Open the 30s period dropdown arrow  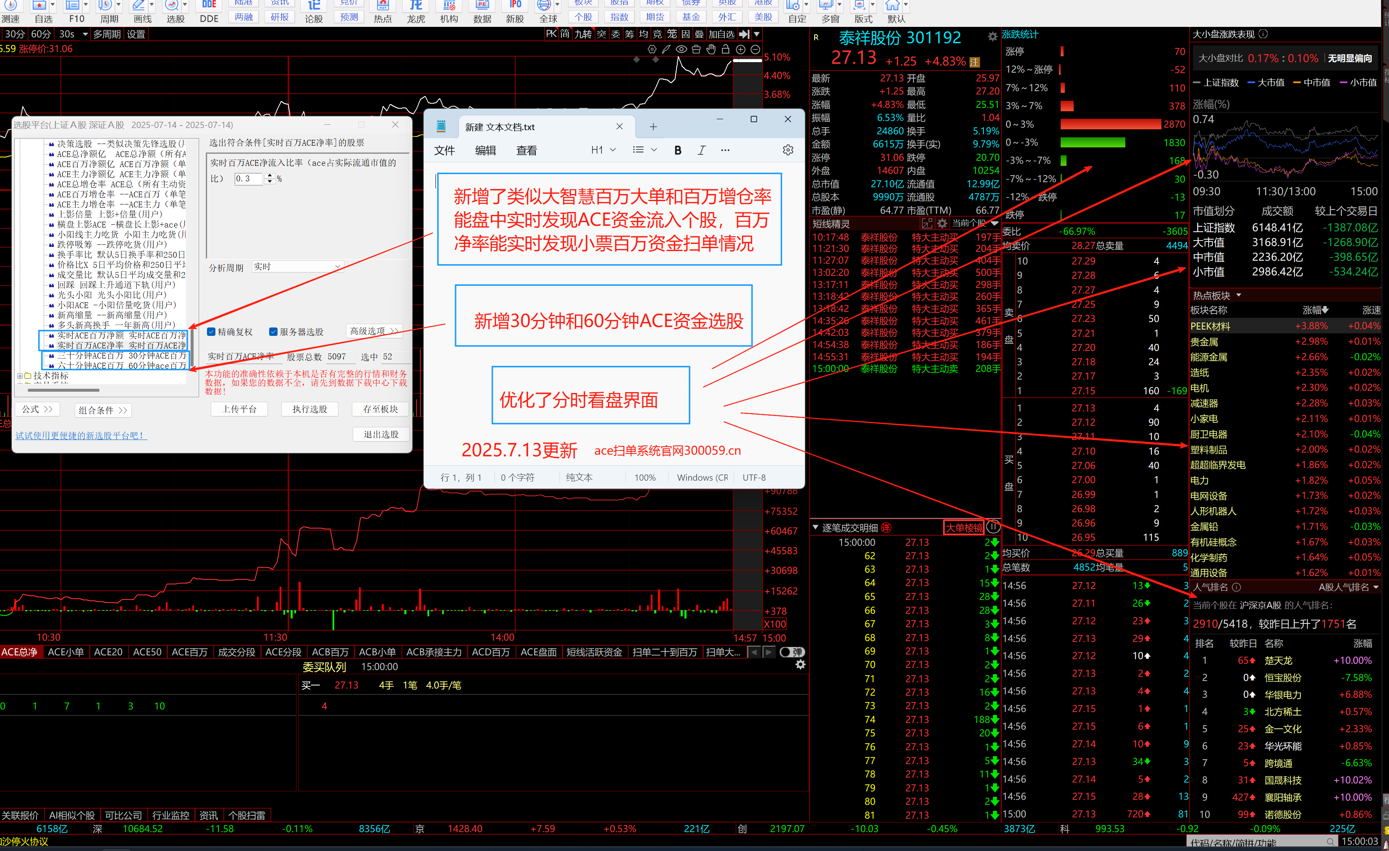point(85,34)
